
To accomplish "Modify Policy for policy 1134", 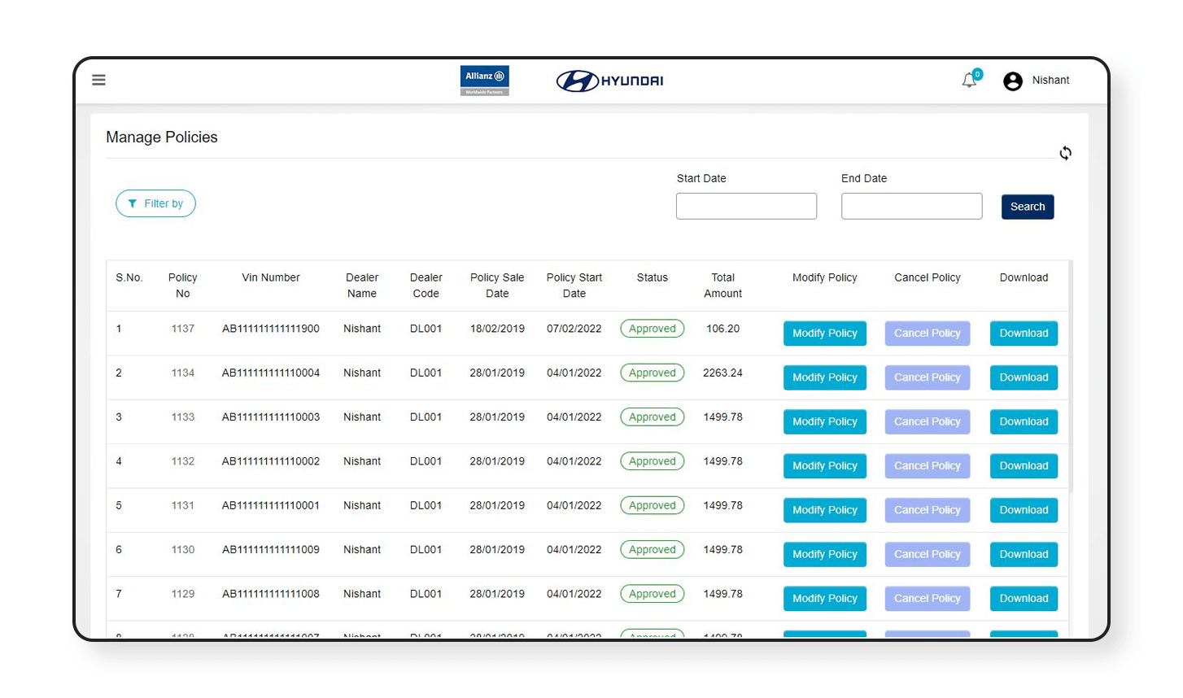I will point(825,377).
